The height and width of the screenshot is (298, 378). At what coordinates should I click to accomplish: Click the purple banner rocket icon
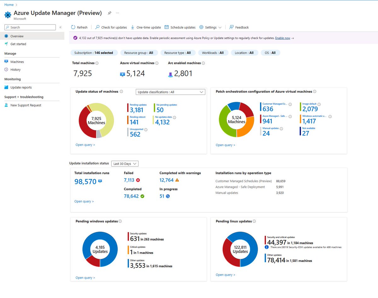(x=75, y=38)
